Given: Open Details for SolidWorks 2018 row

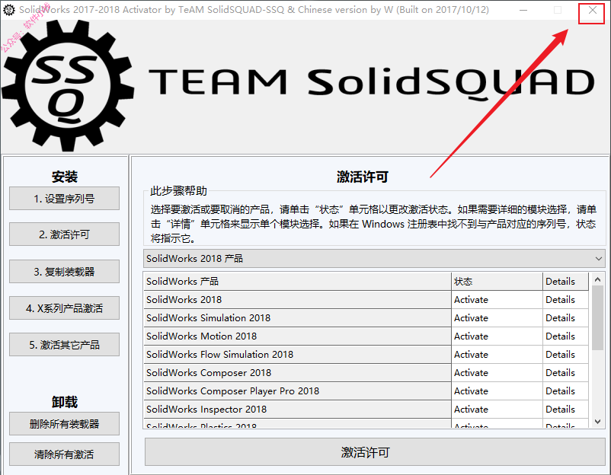Looking at the screenshot, I should [565, 300].
